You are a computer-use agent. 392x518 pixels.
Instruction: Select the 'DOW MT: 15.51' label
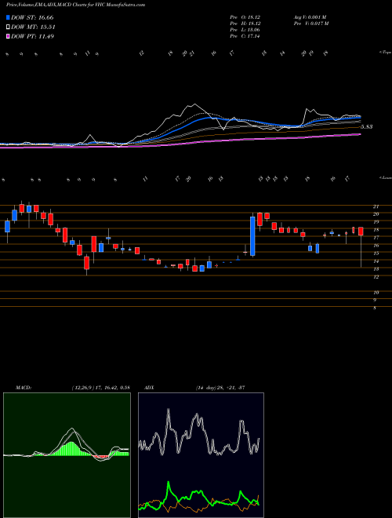coord(33,27)
